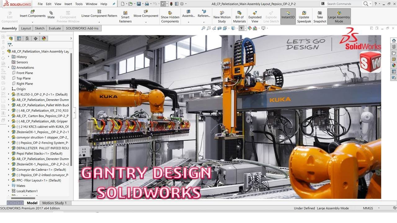Open the File menu
This screenshot has width=397, height=223.
pyautogui.click(x=40, y=4)
